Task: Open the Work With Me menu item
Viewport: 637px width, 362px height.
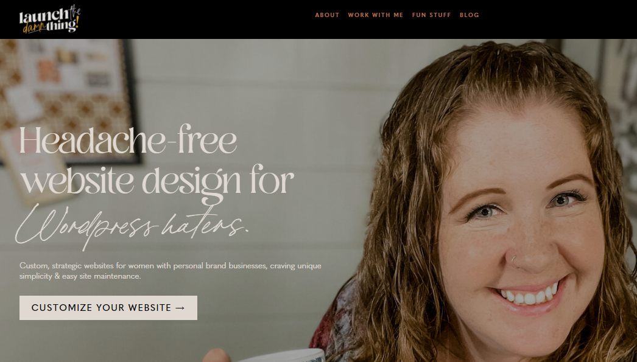Action: [x=375, y=15]
